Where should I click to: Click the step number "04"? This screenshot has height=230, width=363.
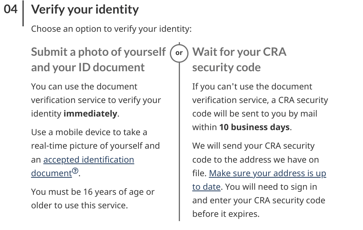pyautogui.click(x=10, y=9)
